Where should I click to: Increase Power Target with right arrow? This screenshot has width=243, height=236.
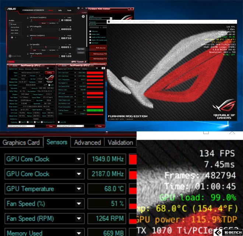(x=60, y=56)
